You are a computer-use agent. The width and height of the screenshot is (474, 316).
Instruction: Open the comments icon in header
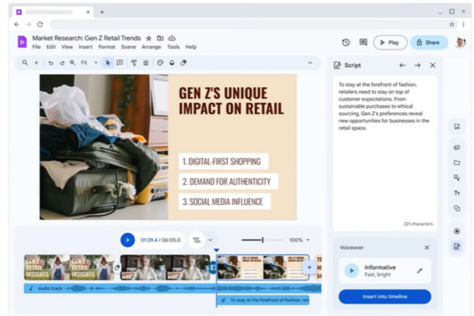click(x=363, y=42)
